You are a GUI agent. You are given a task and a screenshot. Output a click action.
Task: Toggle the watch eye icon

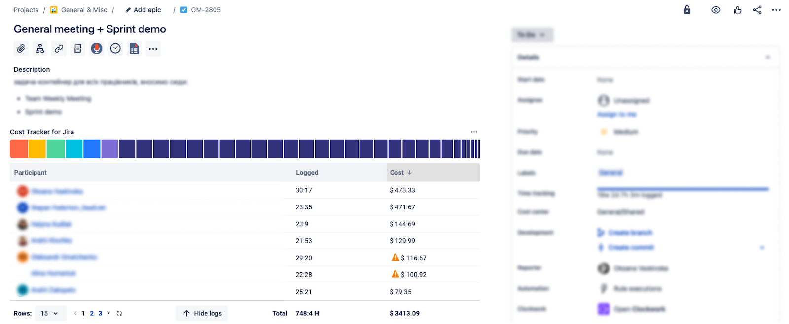(716, 10)
